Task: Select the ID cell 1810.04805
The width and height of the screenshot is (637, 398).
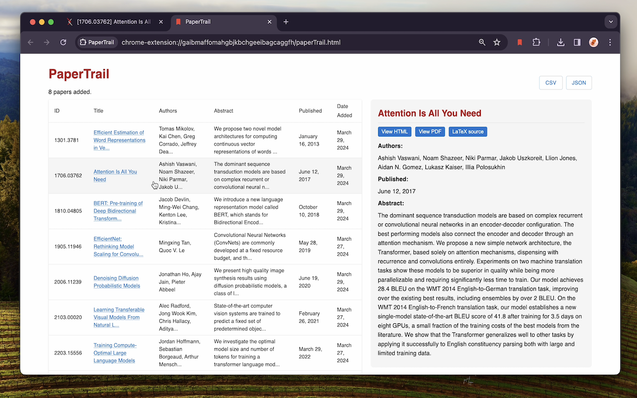Action: pos(68,211)
